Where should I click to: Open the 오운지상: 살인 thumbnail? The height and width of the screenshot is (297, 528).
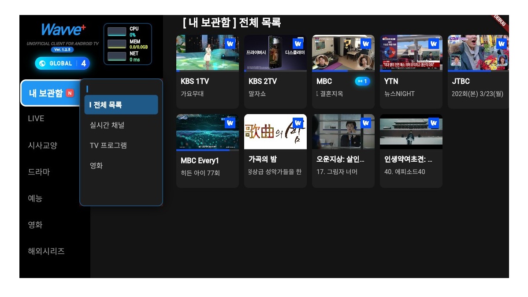point(343,132)
